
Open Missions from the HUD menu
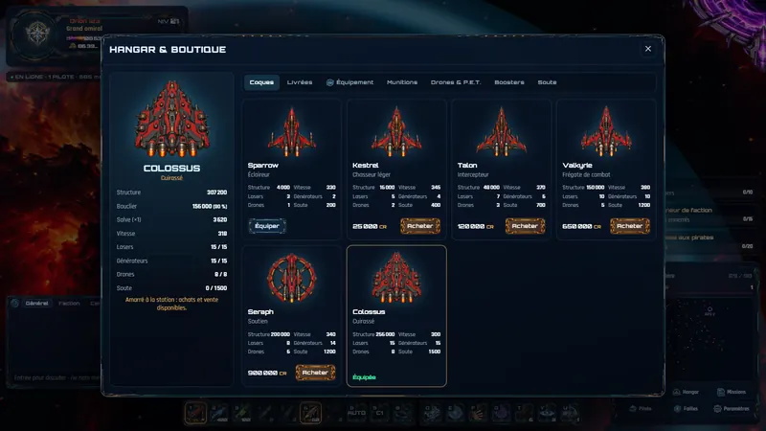(x=732, y=392)
